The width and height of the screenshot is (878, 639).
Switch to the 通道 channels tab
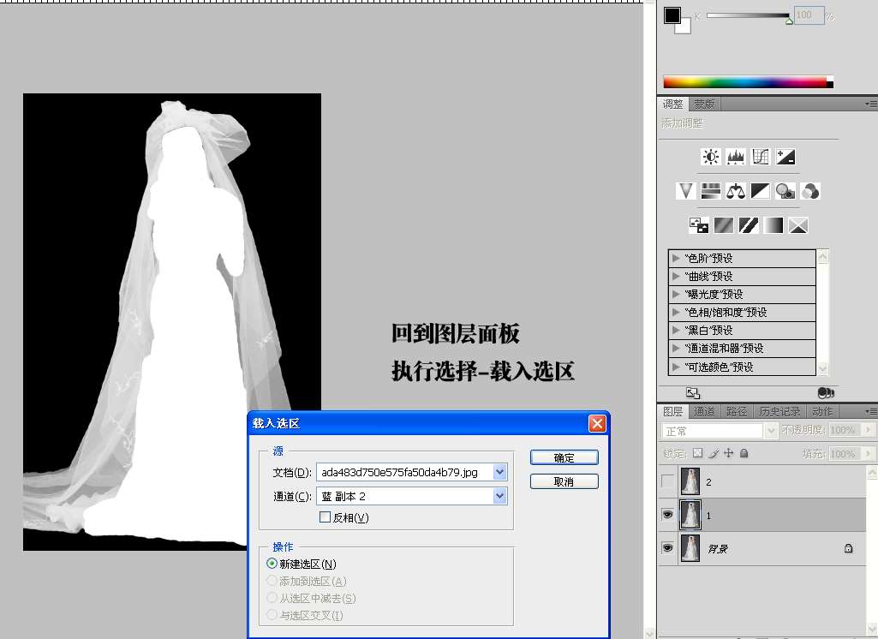pyautogui.click(x=704, y=412)
